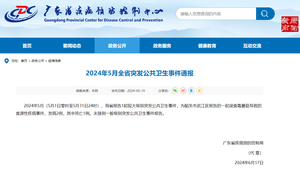Viewport: 300px width, 172px height.
Task: Select the highlighted 政务公开 tab
Action: pyautogui.click(x=117, y=46)
